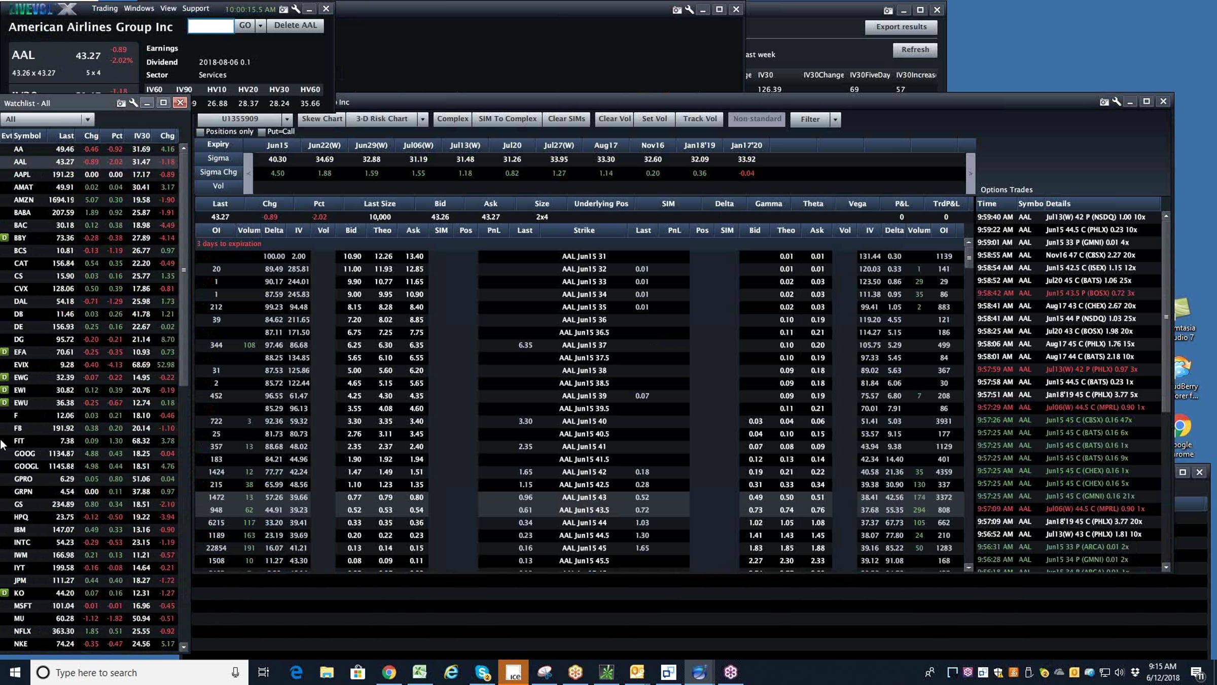Select the NFLX row in the Watchlist
The image size is (1217, 685).
click(89, 631)
